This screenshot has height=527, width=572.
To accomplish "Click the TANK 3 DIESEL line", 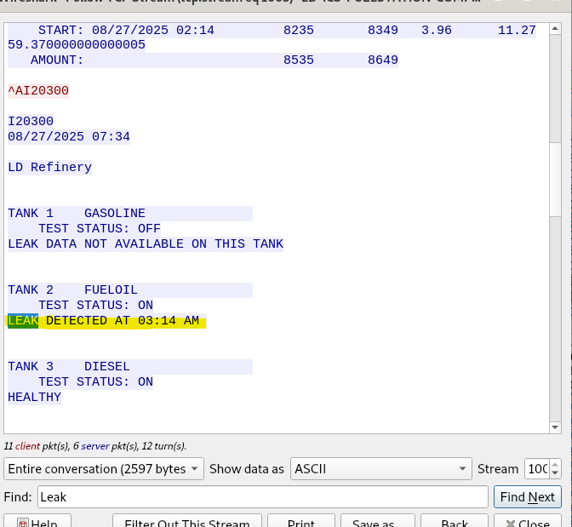I will click(69, 367).
